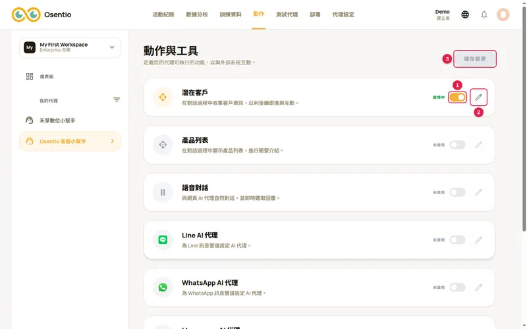Click the 儲存變更 save button
The image size is (527, 329).
(475, 59)
